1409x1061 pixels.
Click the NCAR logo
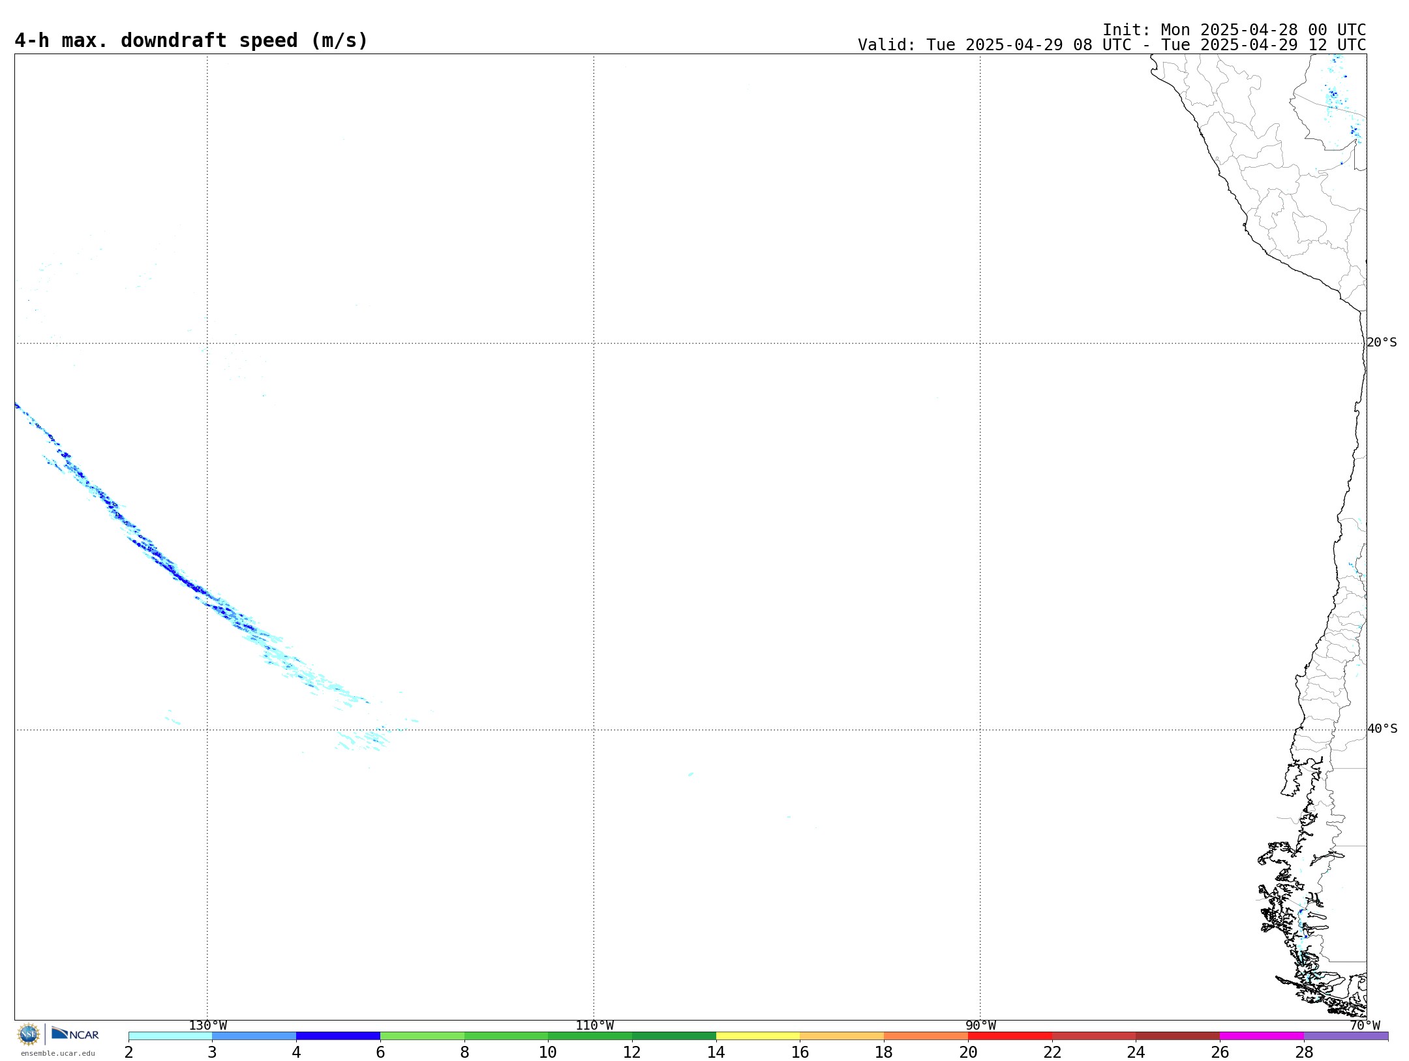75,1034
